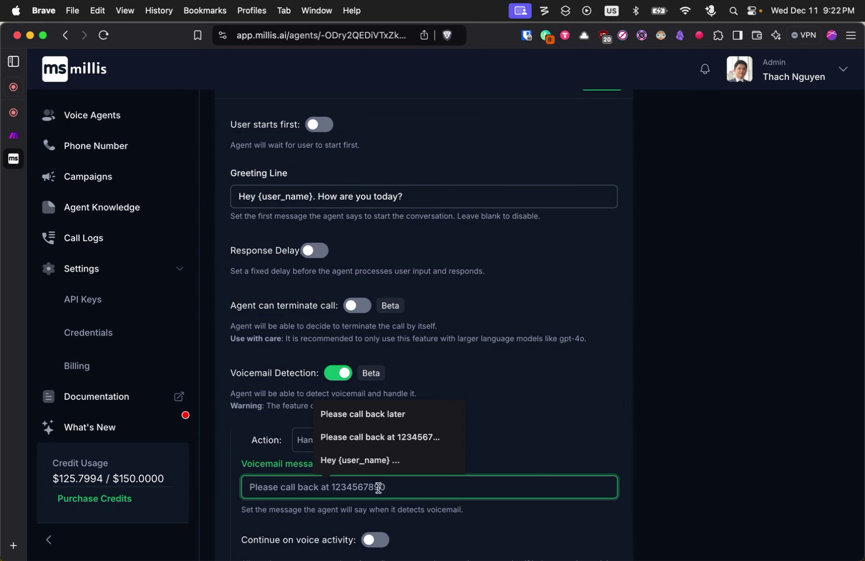Click the notification bell icon
The image size is (865, 561).
coord(705,69)
